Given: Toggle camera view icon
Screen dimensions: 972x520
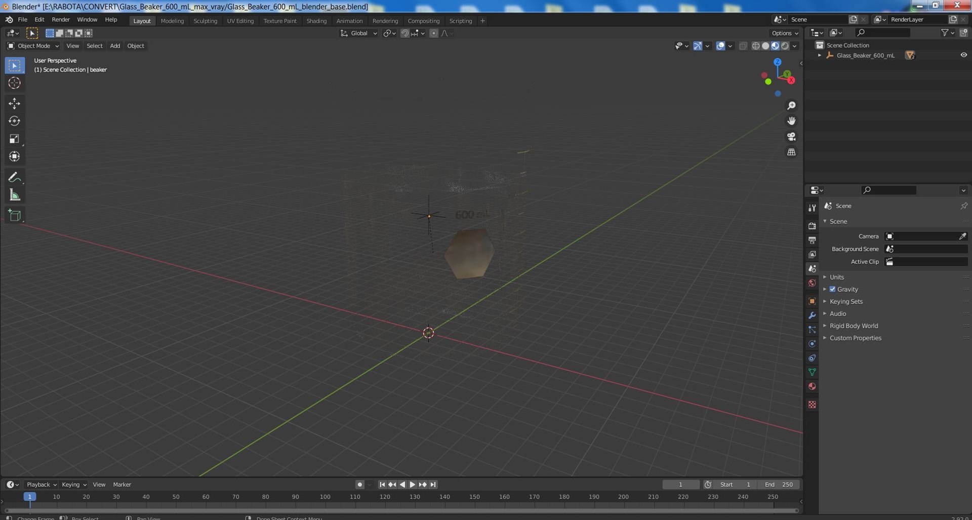Looking at the screenshot, I should click(791, 137).
